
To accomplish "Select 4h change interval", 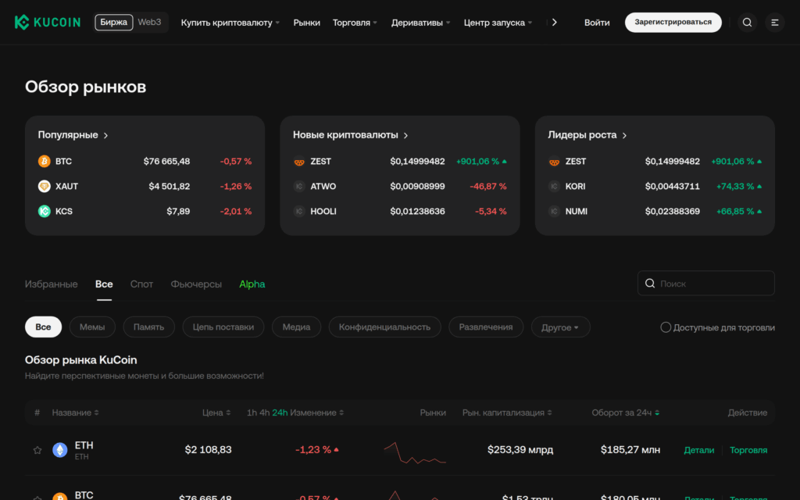I will [264, 412].
